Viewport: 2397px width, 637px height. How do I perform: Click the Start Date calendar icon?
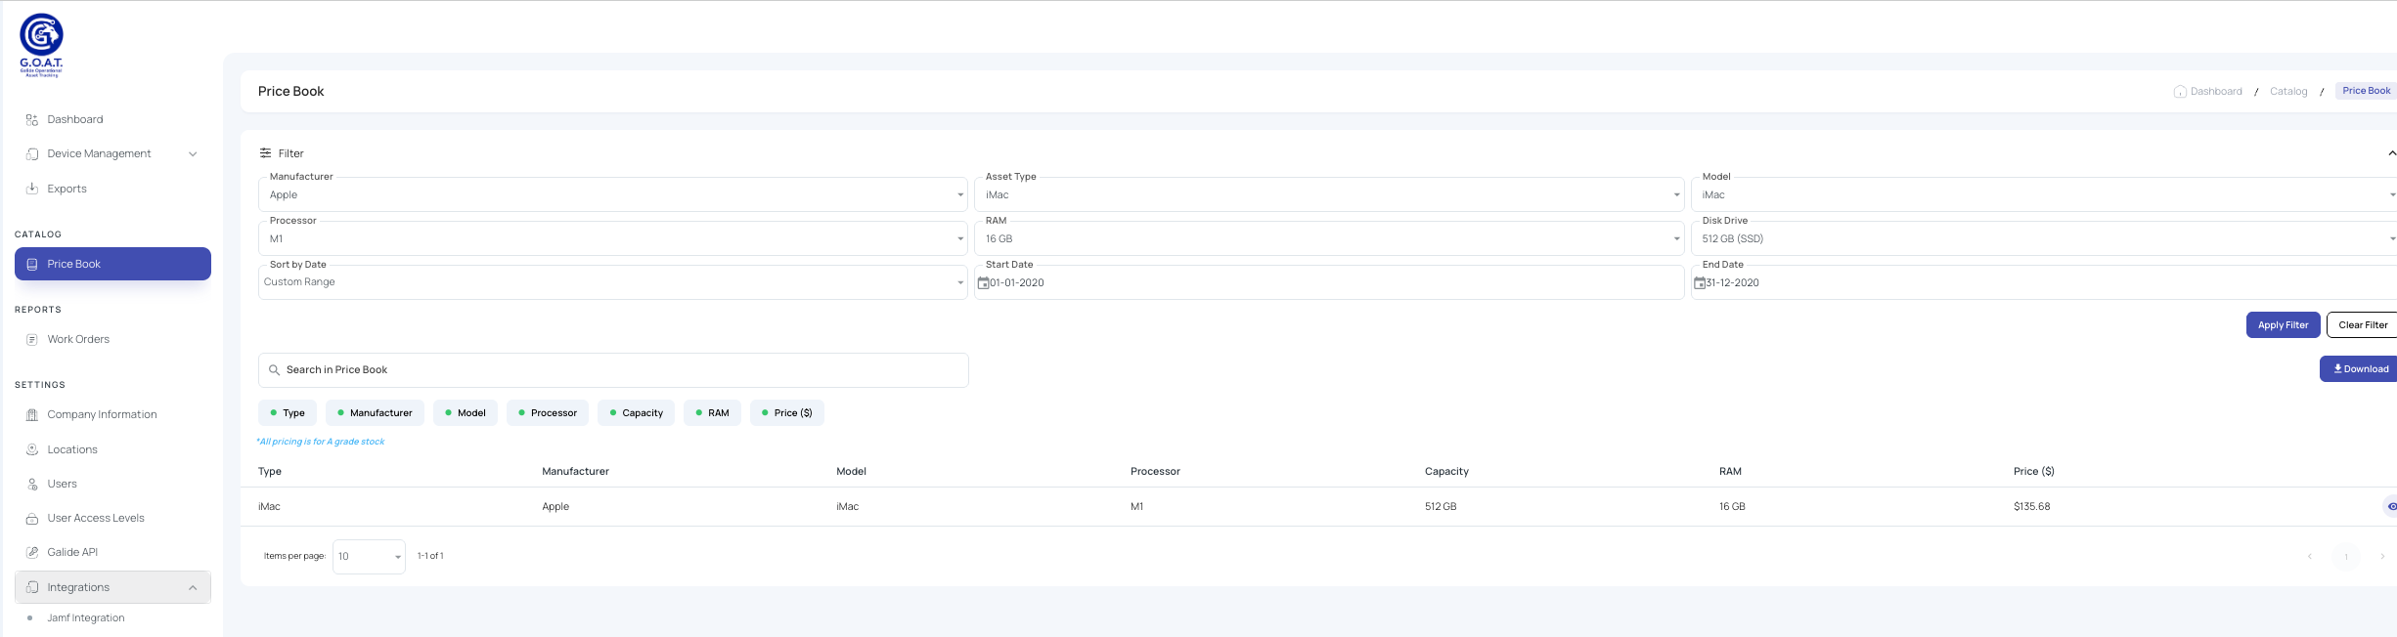[983, 283]
